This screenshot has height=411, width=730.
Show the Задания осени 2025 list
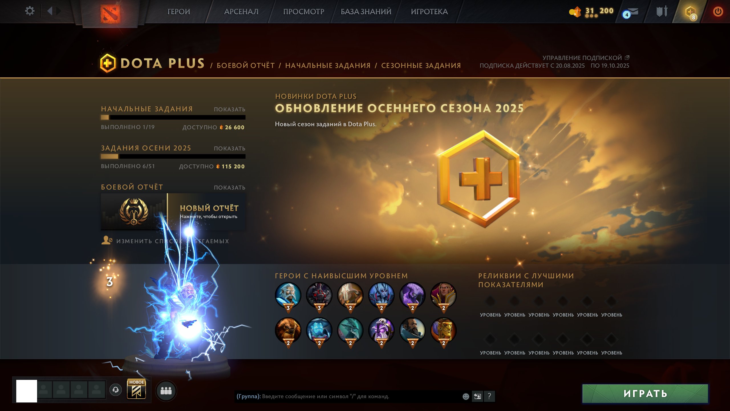point(230,148)
